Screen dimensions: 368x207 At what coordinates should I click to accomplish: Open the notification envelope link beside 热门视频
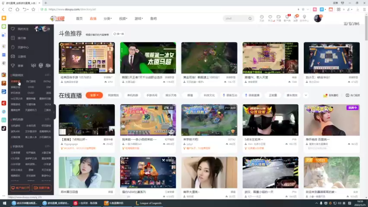(331, 95)
